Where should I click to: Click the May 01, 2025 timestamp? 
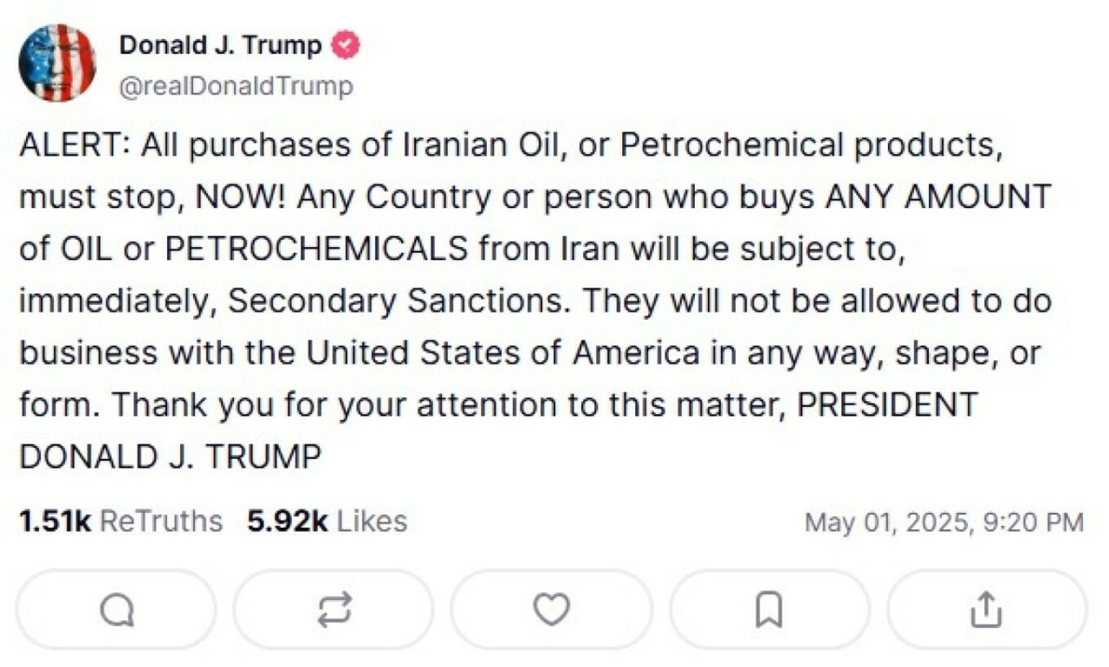pyautogui.click(x=944, y=522)
